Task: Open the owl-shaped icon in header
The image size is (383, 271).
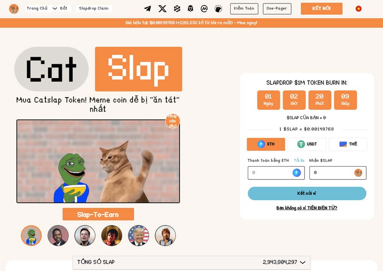Action: point(190,9)
